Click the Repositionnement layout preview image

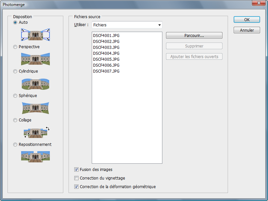click(36, 156)
